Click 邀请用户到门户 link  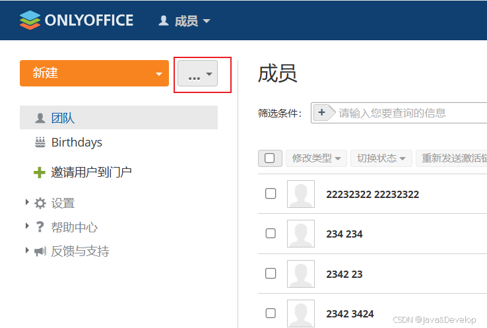91,172
